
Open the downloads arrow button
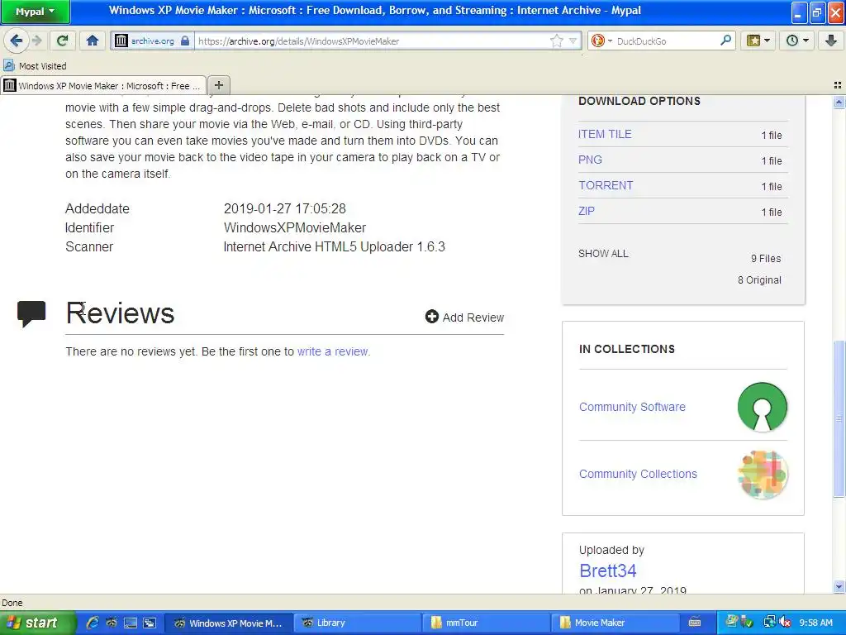831,41
